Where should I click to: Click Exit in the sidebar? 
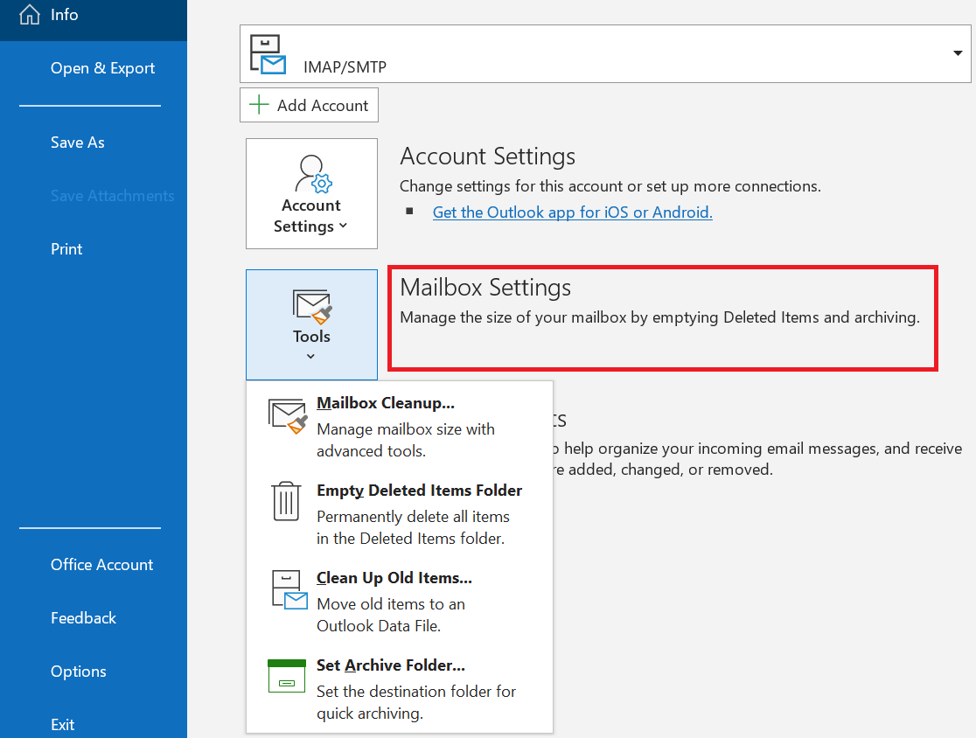click(x=62, y=725)
